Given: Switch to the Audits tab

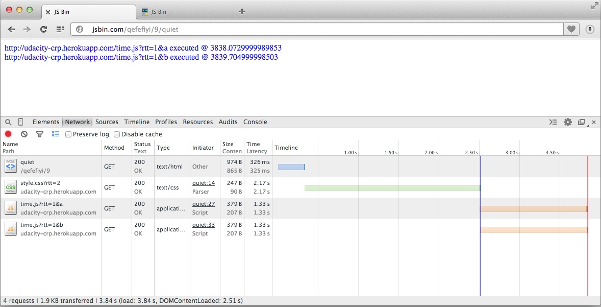Looking at the screenshot, I should pos(228,122).
